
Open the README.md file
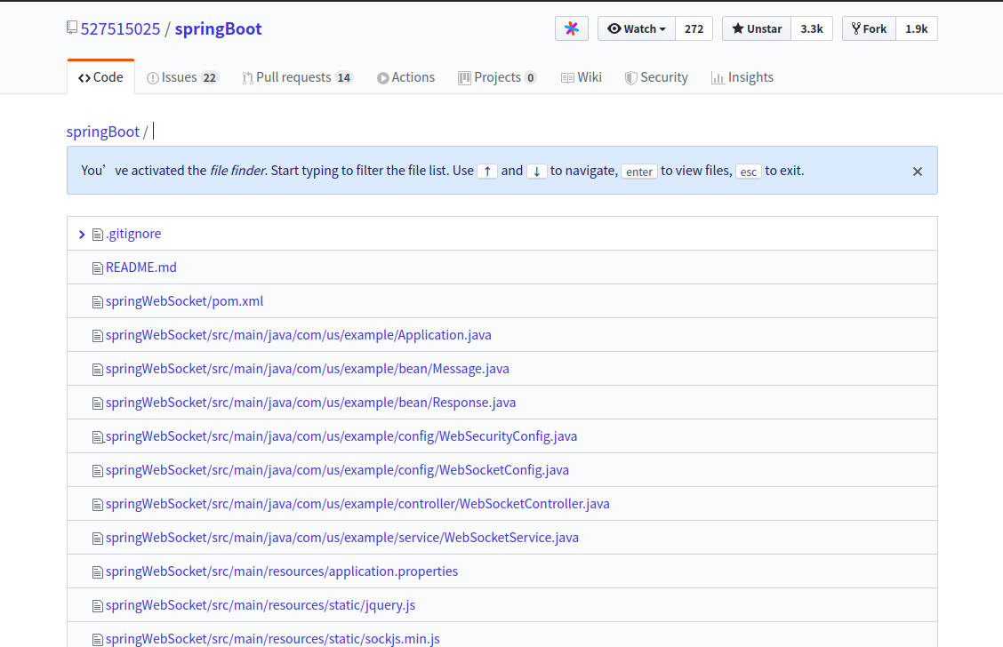point(140,268)
